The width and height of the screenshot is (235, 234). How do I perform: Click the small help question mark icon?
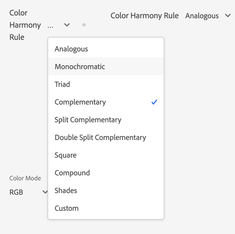[84, 25]
